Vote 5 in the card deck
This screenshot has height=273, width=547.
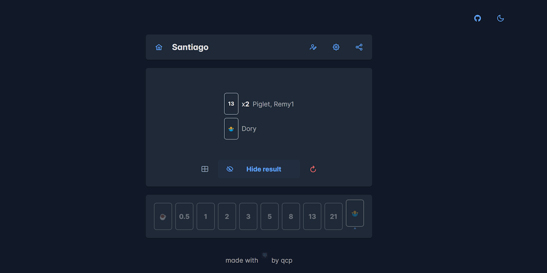[270, 216]
